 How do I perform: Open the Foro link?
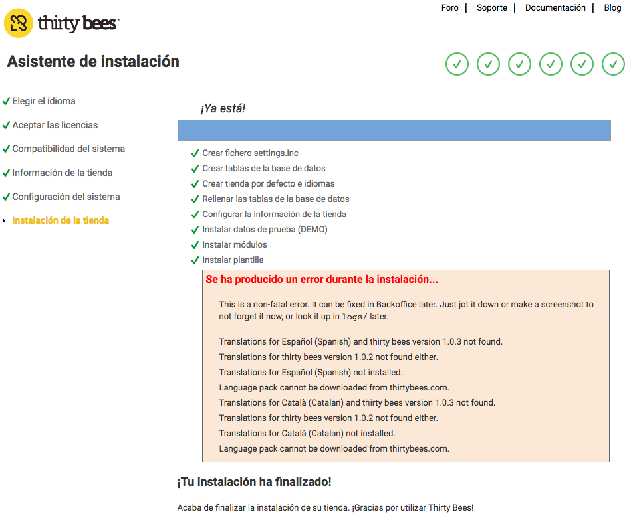(450, 8)
